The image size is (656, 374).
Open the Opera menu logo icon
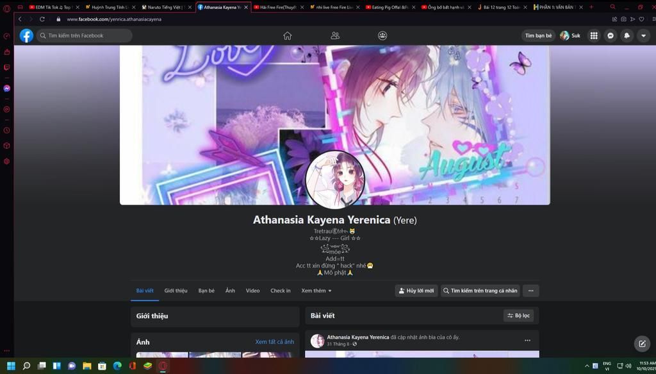(x=6, y=8)
